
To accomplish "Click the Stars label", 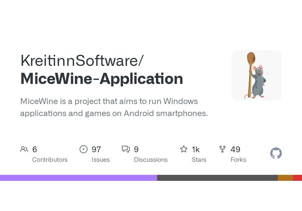I will (x=199, y=160).
